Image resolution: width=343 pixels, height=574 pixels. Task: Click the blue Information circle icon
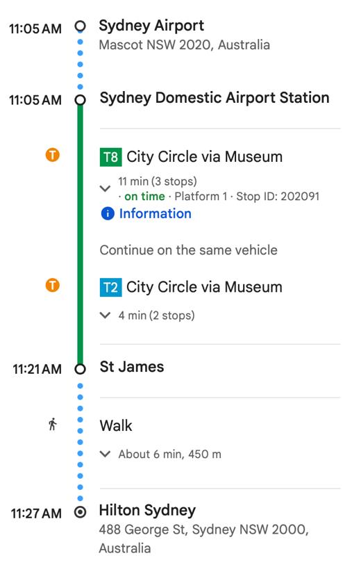pos(108,213)
